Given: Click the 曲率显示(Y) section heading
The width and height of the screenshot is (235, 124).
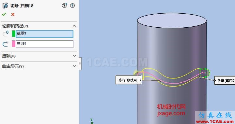Looking at the screenshot, I should [13, 66].
